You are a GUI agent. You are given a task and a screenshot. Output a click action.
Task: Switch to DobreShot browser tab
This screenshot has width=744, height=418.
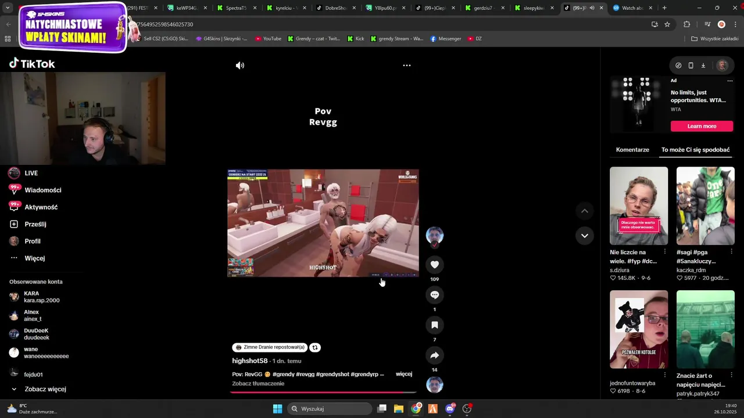[335, 8]
